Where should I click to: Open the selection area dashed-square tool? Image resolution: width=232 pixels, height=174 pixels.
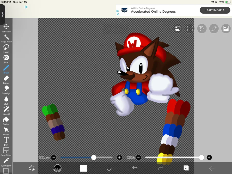(x=190, y=29)
